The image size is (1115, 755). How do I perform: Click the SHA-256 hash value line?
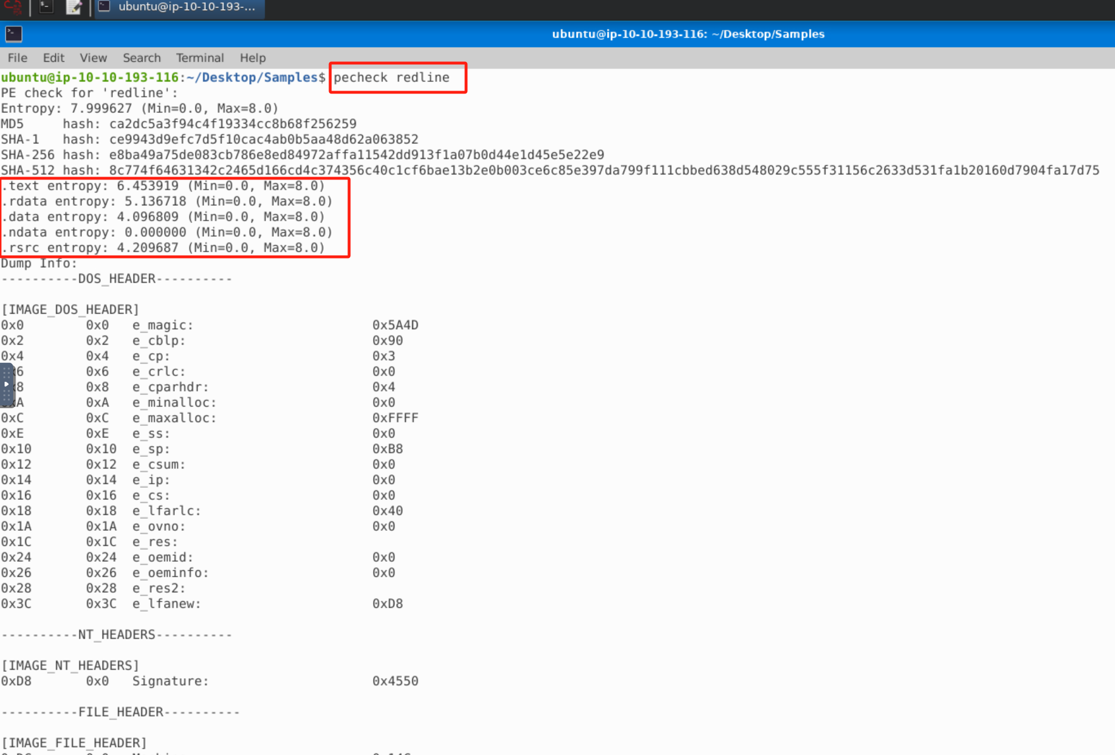point(302,155)
